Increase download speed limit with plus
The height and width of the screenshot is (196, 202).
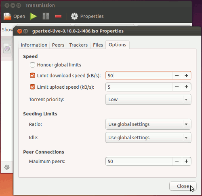186,75
